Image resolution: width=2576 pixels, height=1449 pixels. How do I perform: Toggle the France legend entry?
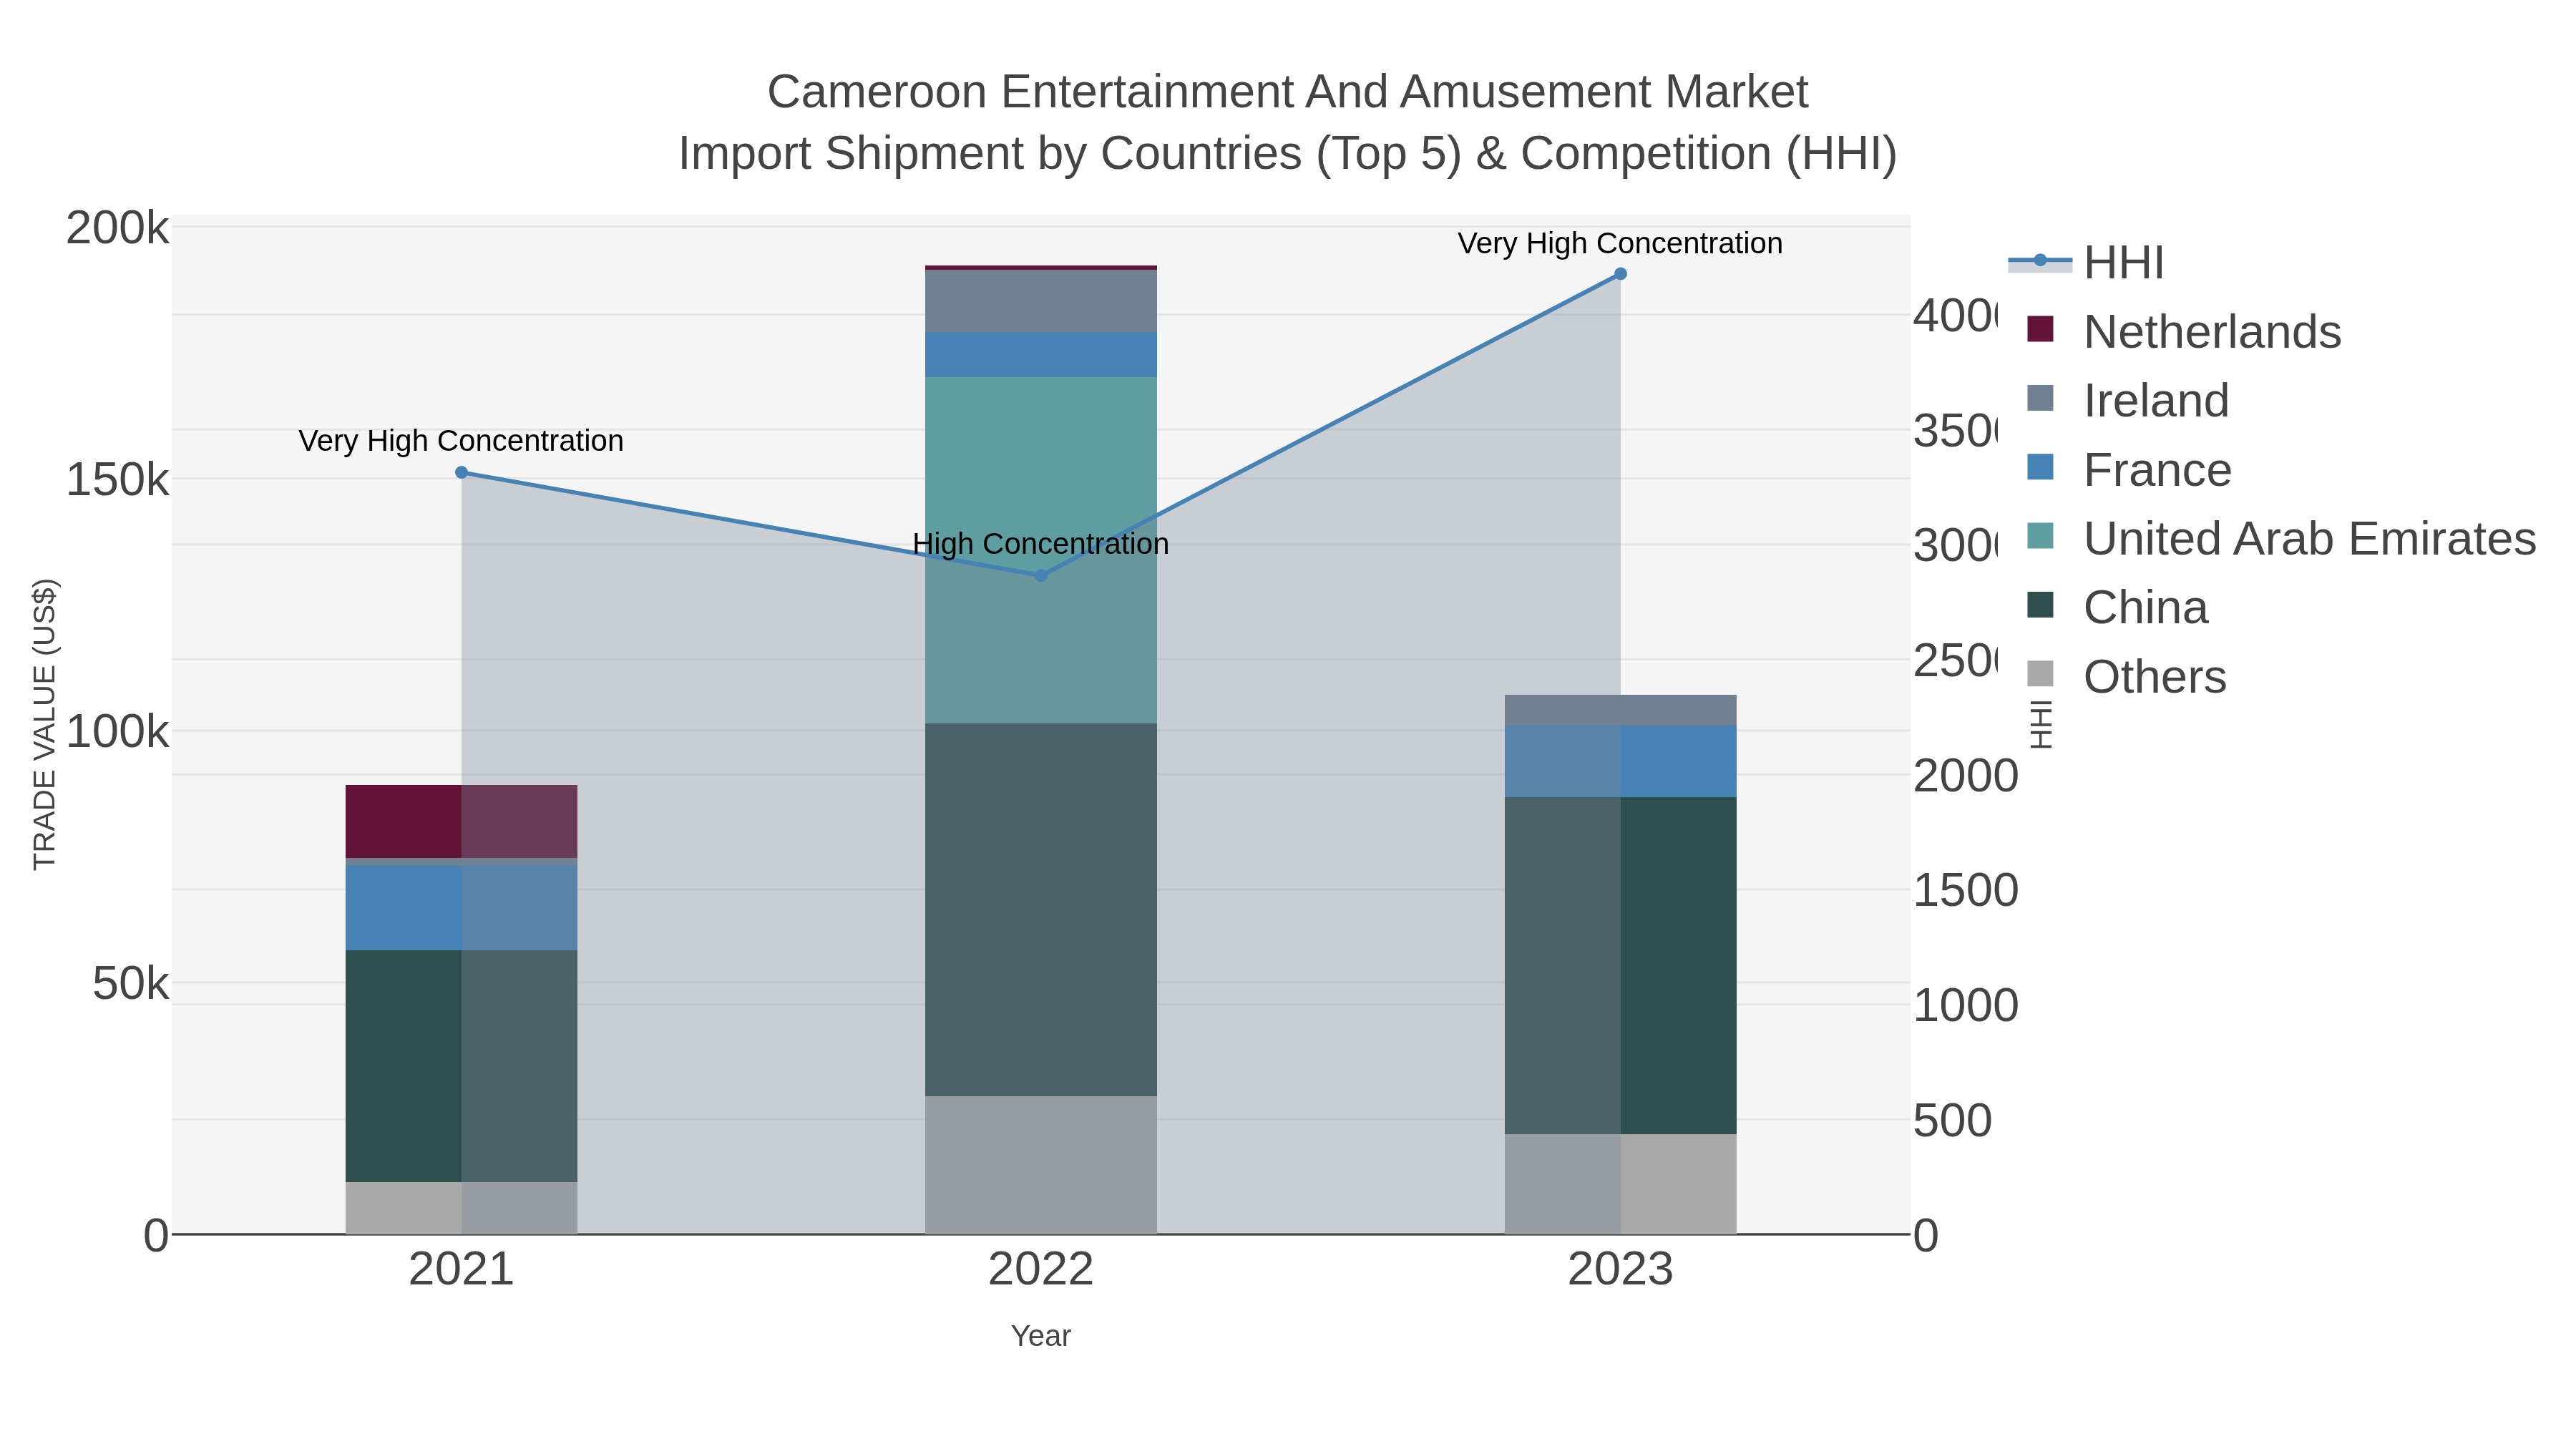(2130, 469)
